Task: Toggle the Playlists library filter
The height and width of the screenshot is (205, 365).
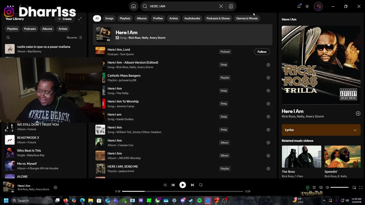Action: point(12,29)
